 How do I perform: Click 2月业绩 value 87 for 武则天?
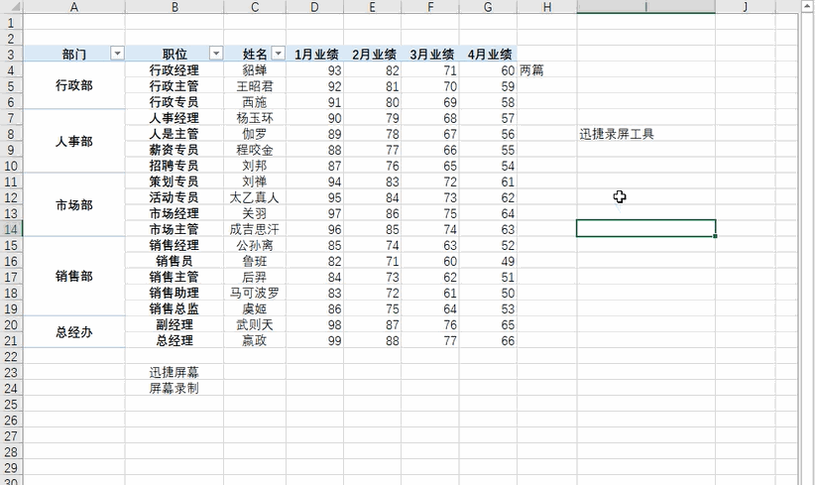point(372,325)
